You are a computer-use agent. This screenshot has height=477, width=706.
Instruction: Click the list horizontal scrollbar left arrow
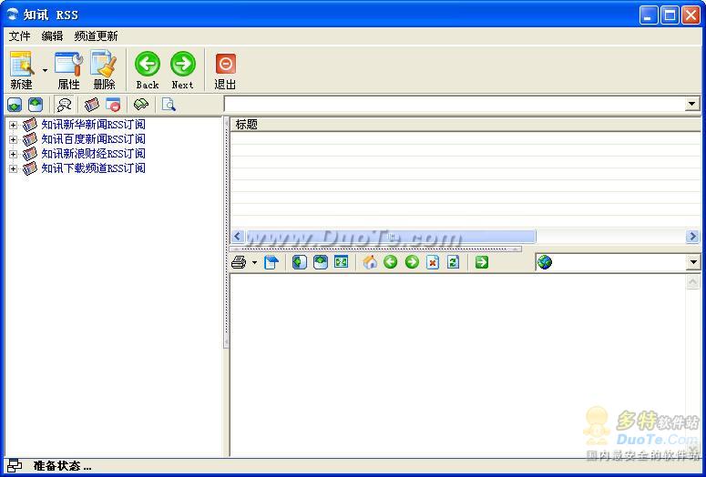[238, 237]
